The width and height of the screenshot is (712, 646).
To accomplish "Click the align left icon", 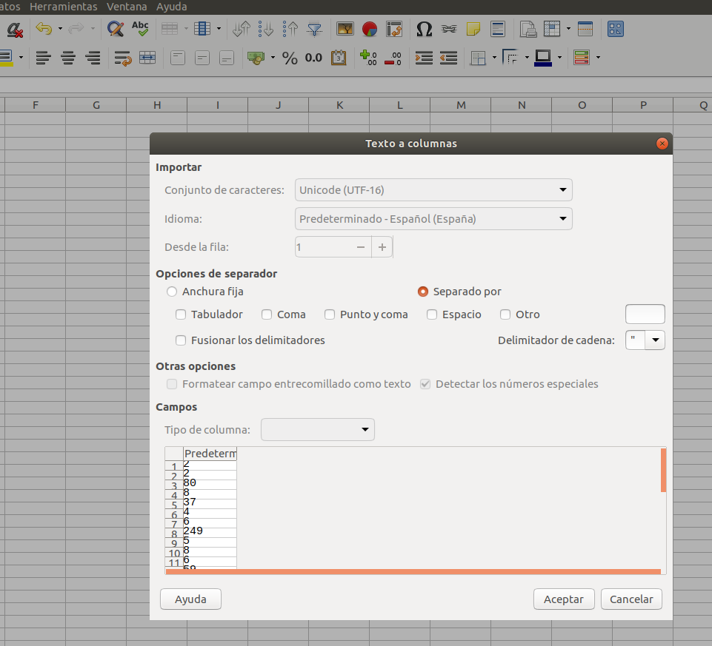I will (x=43, y=58).
